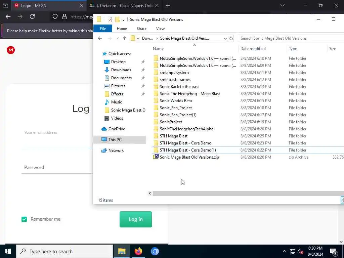The height and width of the screenshot is (258, 344).
Task: Select SonicTheHedgehogTechAlpha folder
Action: [x=186, y=129]
